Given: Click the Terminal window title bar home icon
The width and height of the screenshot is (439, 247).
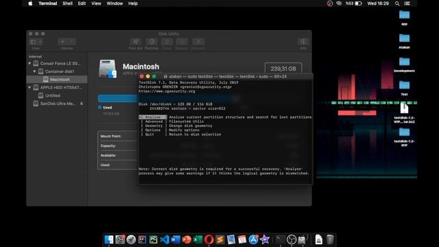Looking at the screenshot, I should point(165,76).
